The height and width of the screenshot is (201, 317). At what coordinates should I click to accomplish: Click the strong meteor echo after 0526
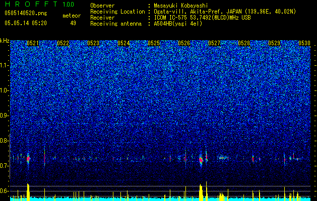[201, 160]
